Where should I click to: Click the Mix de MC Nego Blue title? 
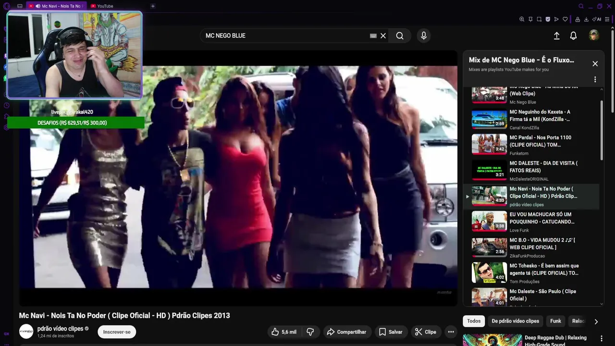click(521, 60)
